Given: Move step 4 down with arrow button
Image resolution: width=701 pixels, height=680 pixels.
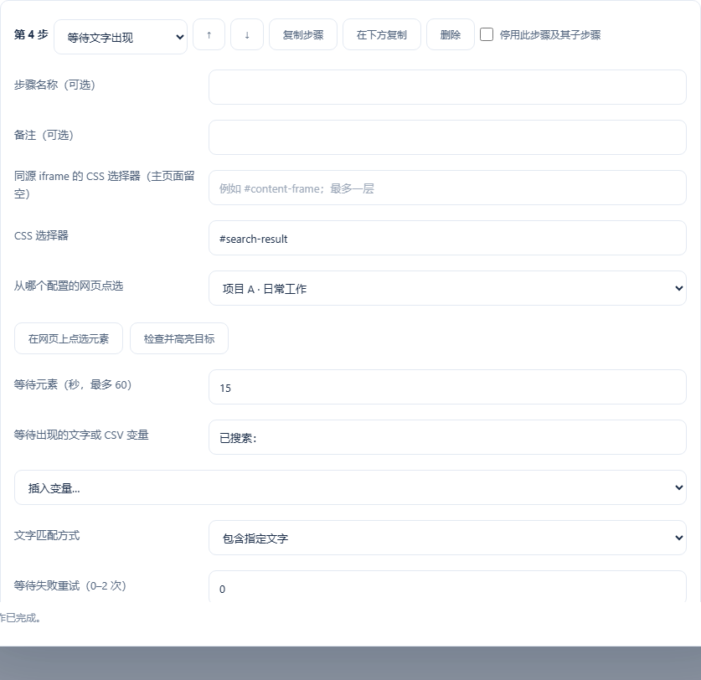Looking at the screenshot, I should click(247, 34).
